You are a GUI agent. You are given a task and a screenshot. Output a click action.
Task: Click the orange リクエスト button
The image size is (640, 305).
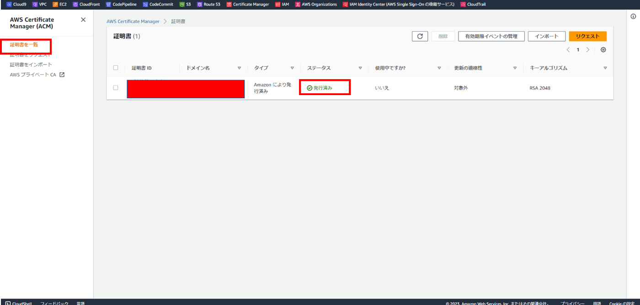pyautogui.click(x=588, y=36)
